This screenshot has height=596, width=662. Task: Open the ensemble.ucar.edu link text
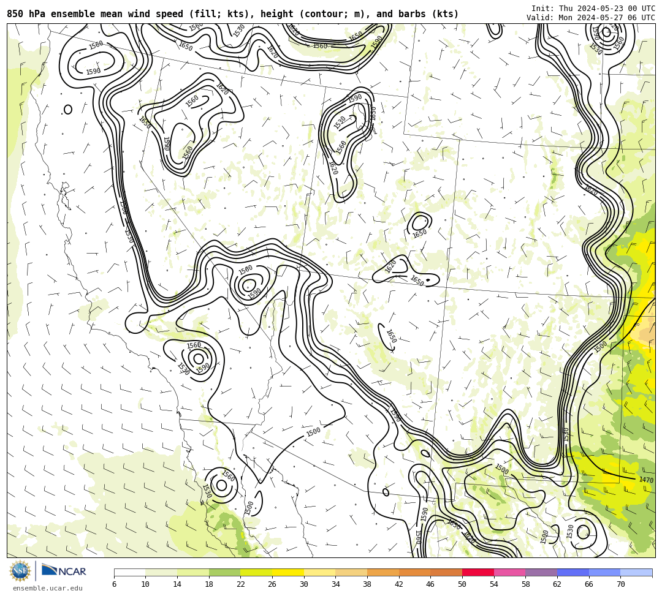tap(48, 588)
